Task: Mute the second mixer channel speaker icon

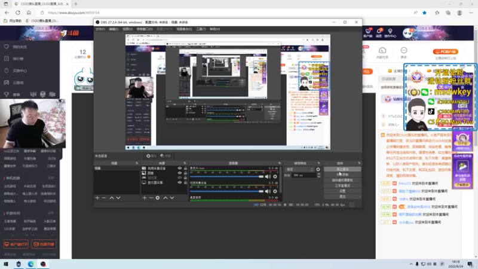Action: click(x=268, y=191)
